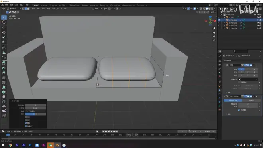Select the Loop Cut tool
Viewport: 263px width, 148px height.
(4, 78)
